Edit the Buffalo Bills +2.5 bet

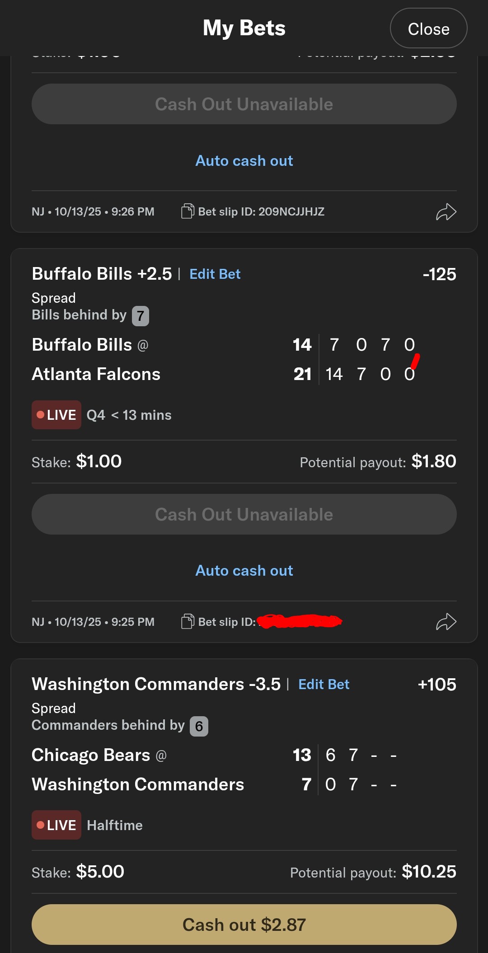tap(215, 274)
